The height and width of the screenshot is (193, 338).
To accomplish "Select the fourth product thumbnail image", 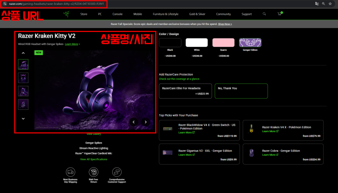I will click(x=23, y=104).
